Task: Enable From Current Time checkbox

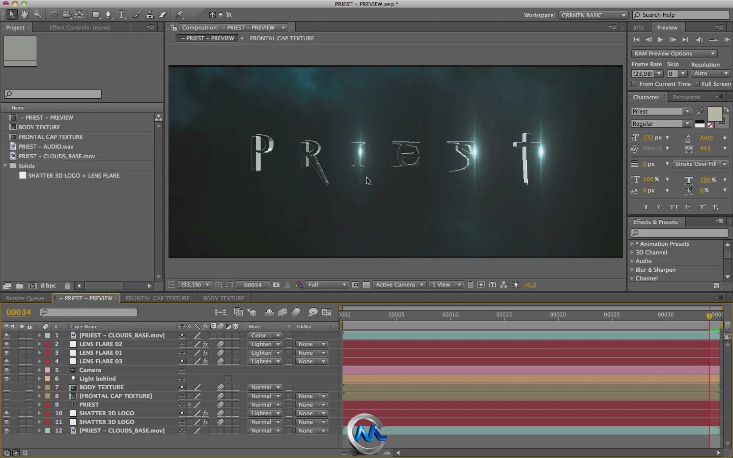Action: click(634, 84)
